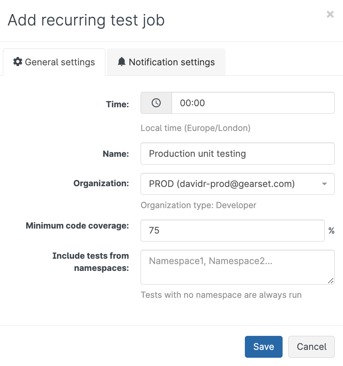Focus the 00:00 time input field
The height and width of the screenshot is (366, 343).
pyautogui.click(x=253, y=103)
